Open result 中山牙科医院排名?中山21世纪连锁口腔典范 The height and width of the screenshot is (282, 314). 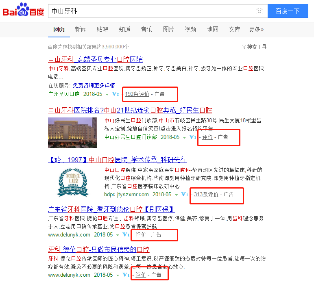pos(130,110)
